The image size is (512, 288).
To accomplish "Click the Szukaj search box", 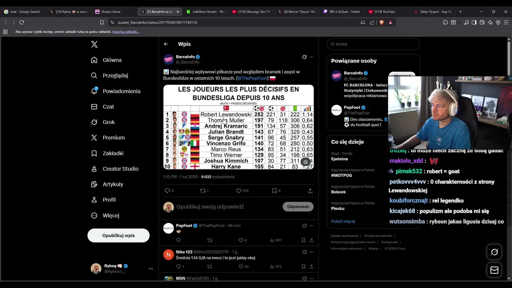I will 373,44.
